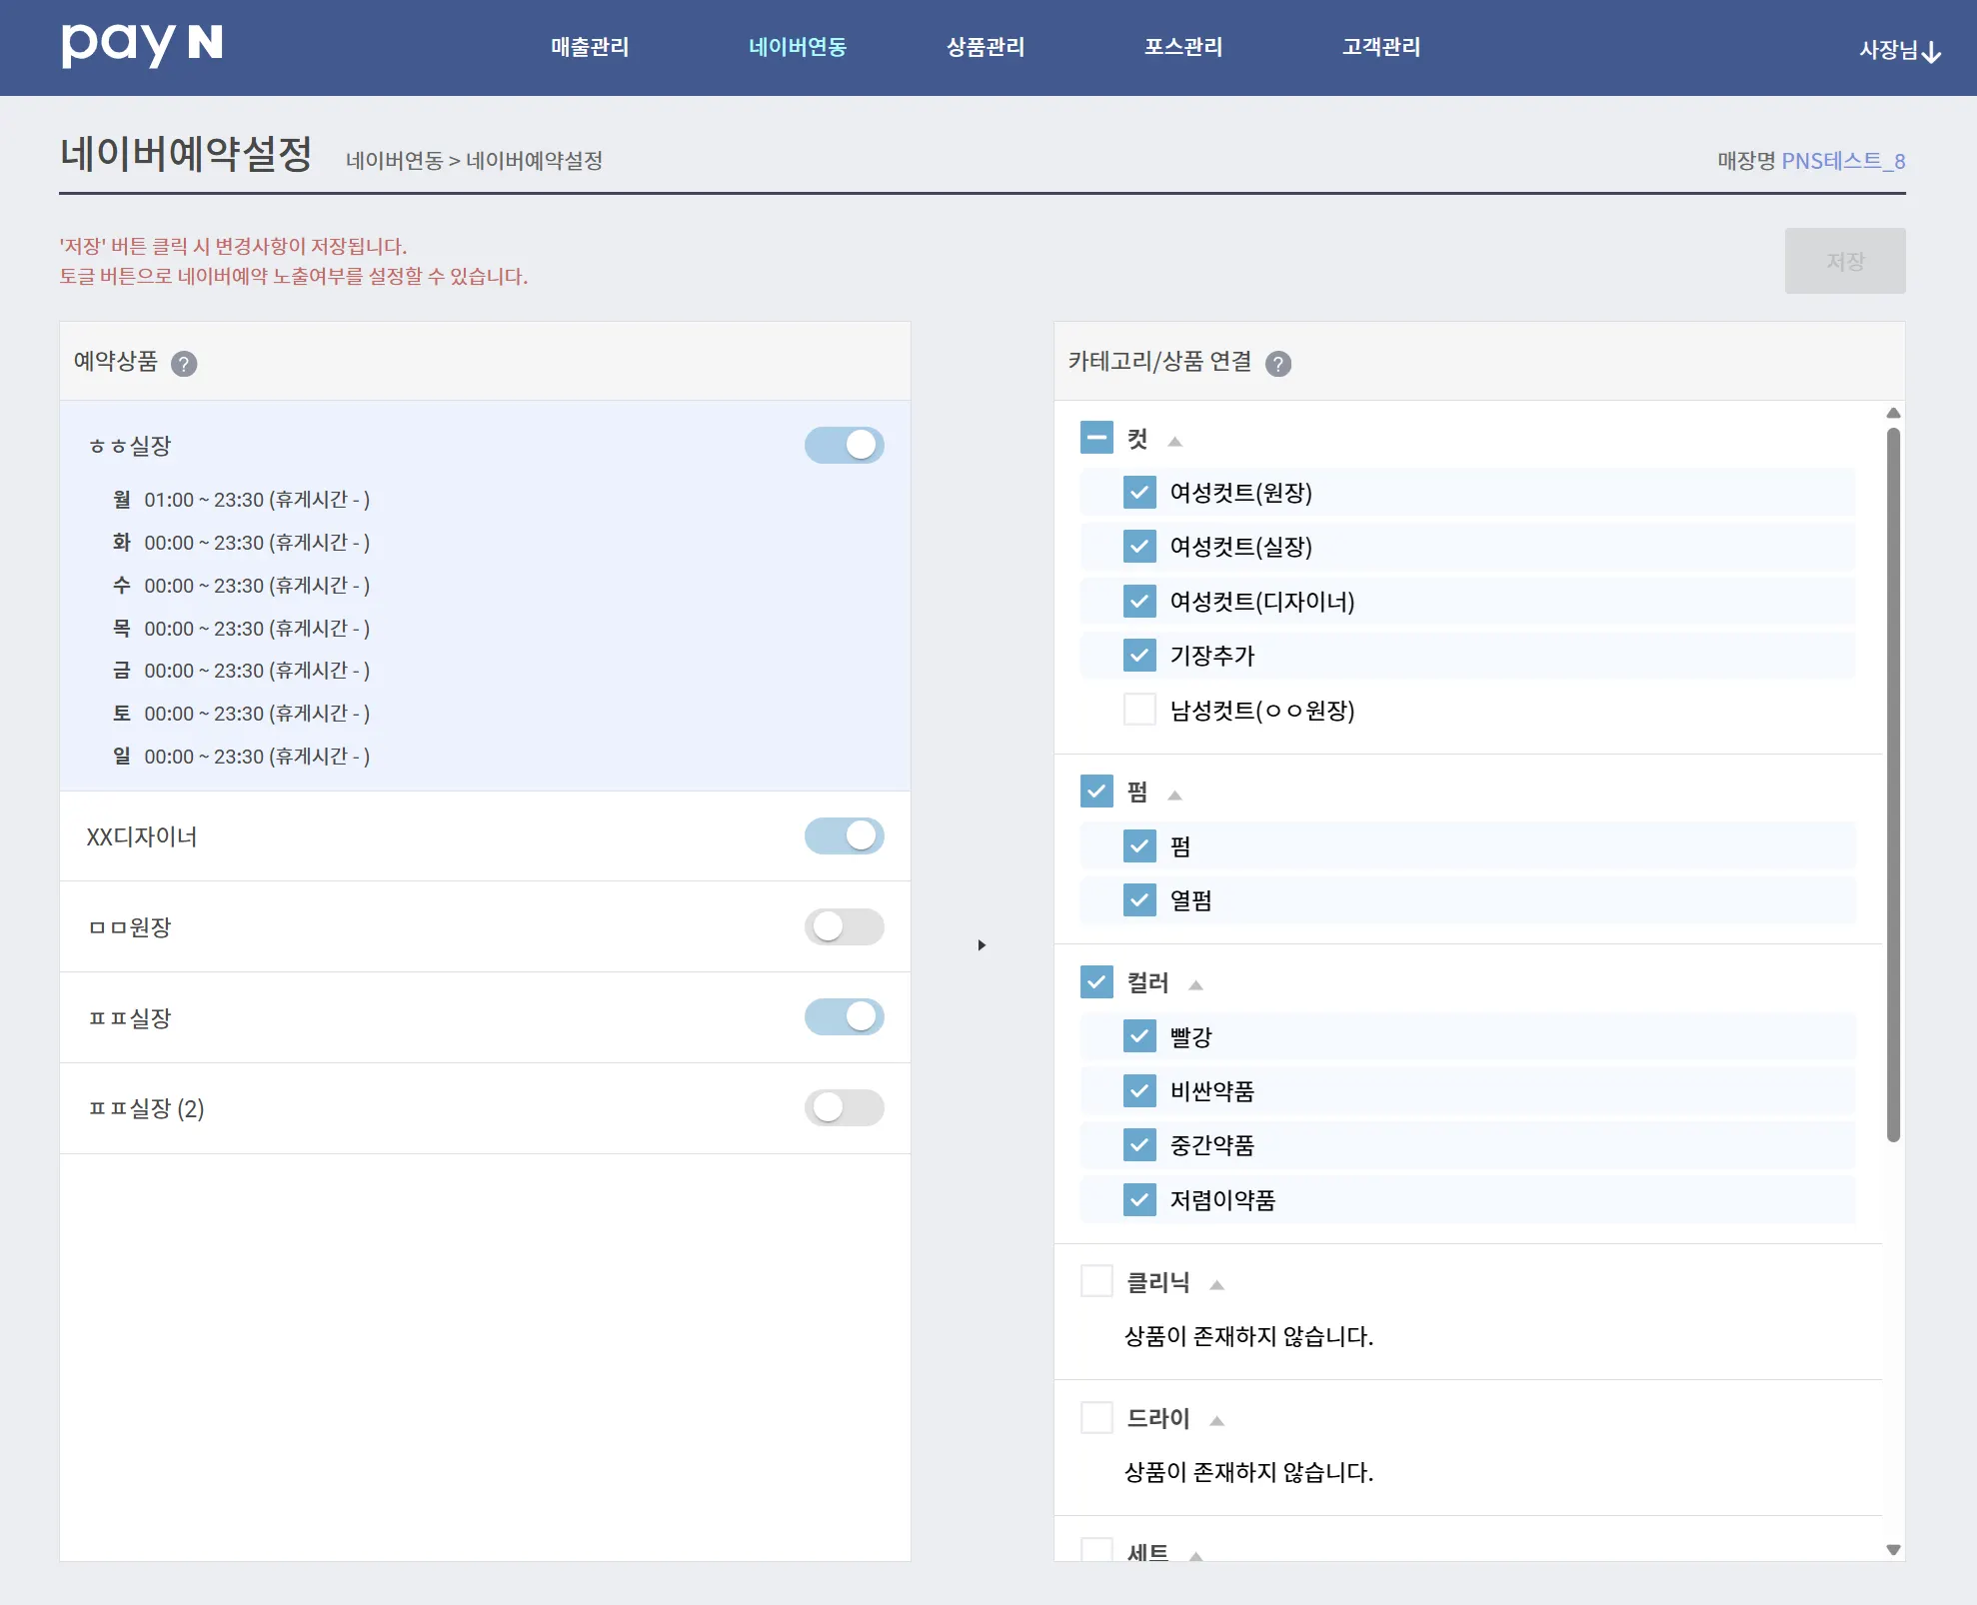The width and height of the screenshot is (1977, 1605).
Task: Collapse the 드라이 category arrow
Action: pos(1216,1420)
